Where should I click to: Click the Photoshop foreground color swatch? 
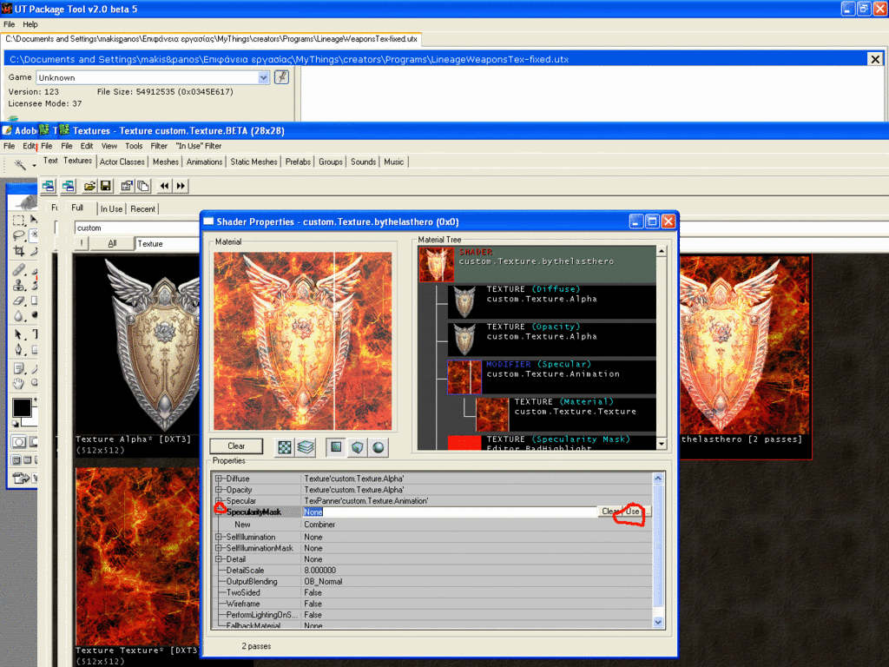click(x=21, y=407)
